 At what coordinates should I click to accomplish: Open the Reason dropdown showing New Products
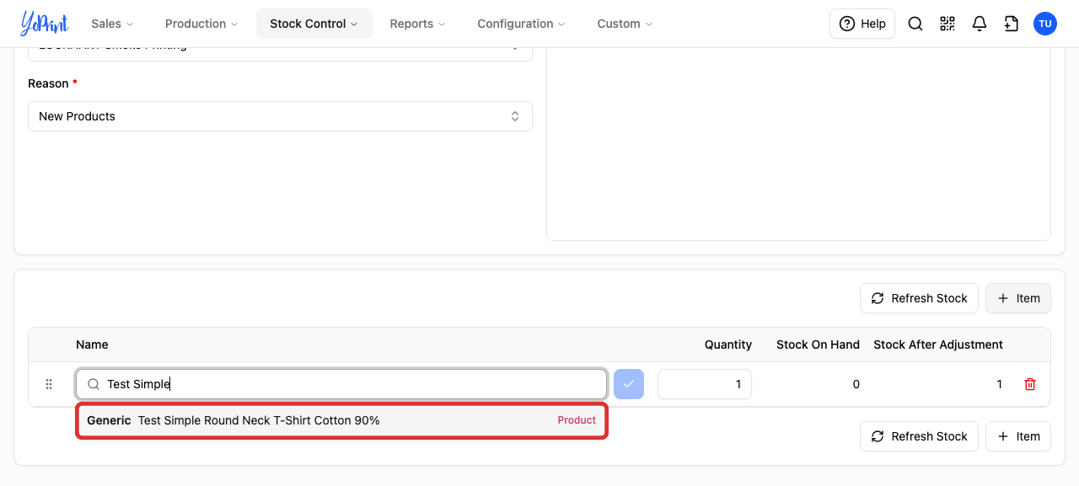(280, 116)
